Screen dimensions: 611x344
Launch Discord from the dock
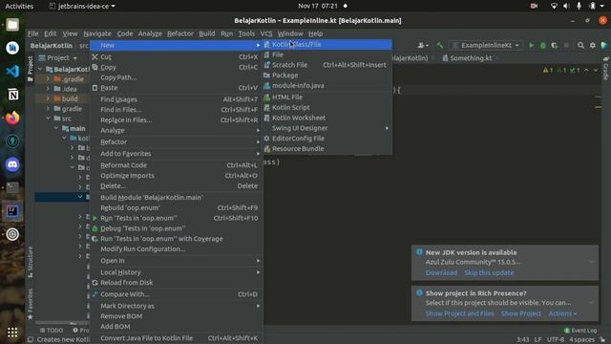pos(12,164)
